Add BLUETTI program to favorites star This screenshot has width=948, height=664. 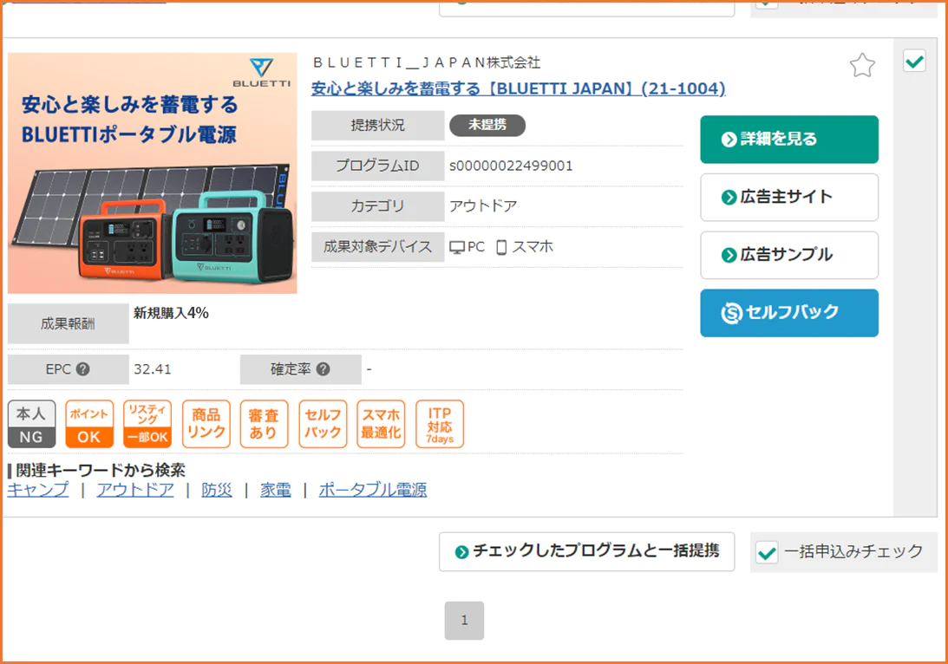[x=861, y=65]
